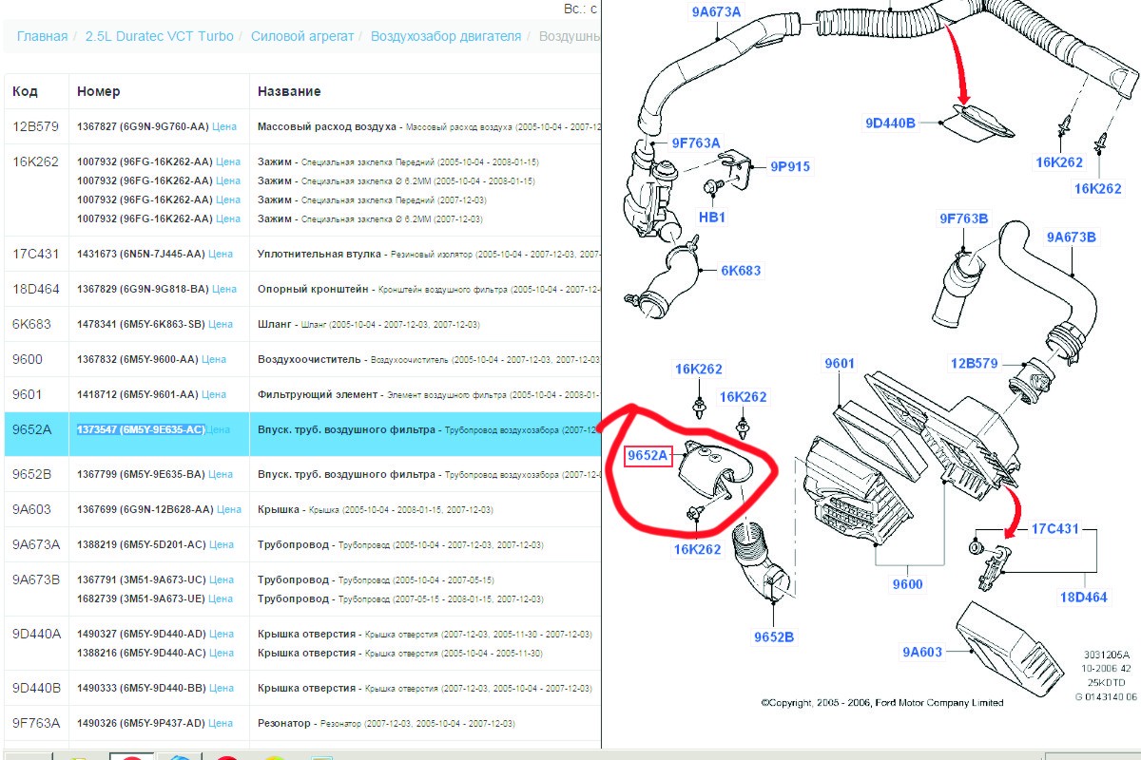Click the Название column header
This screenshot has height=760, width=1141.
[289, 91]
